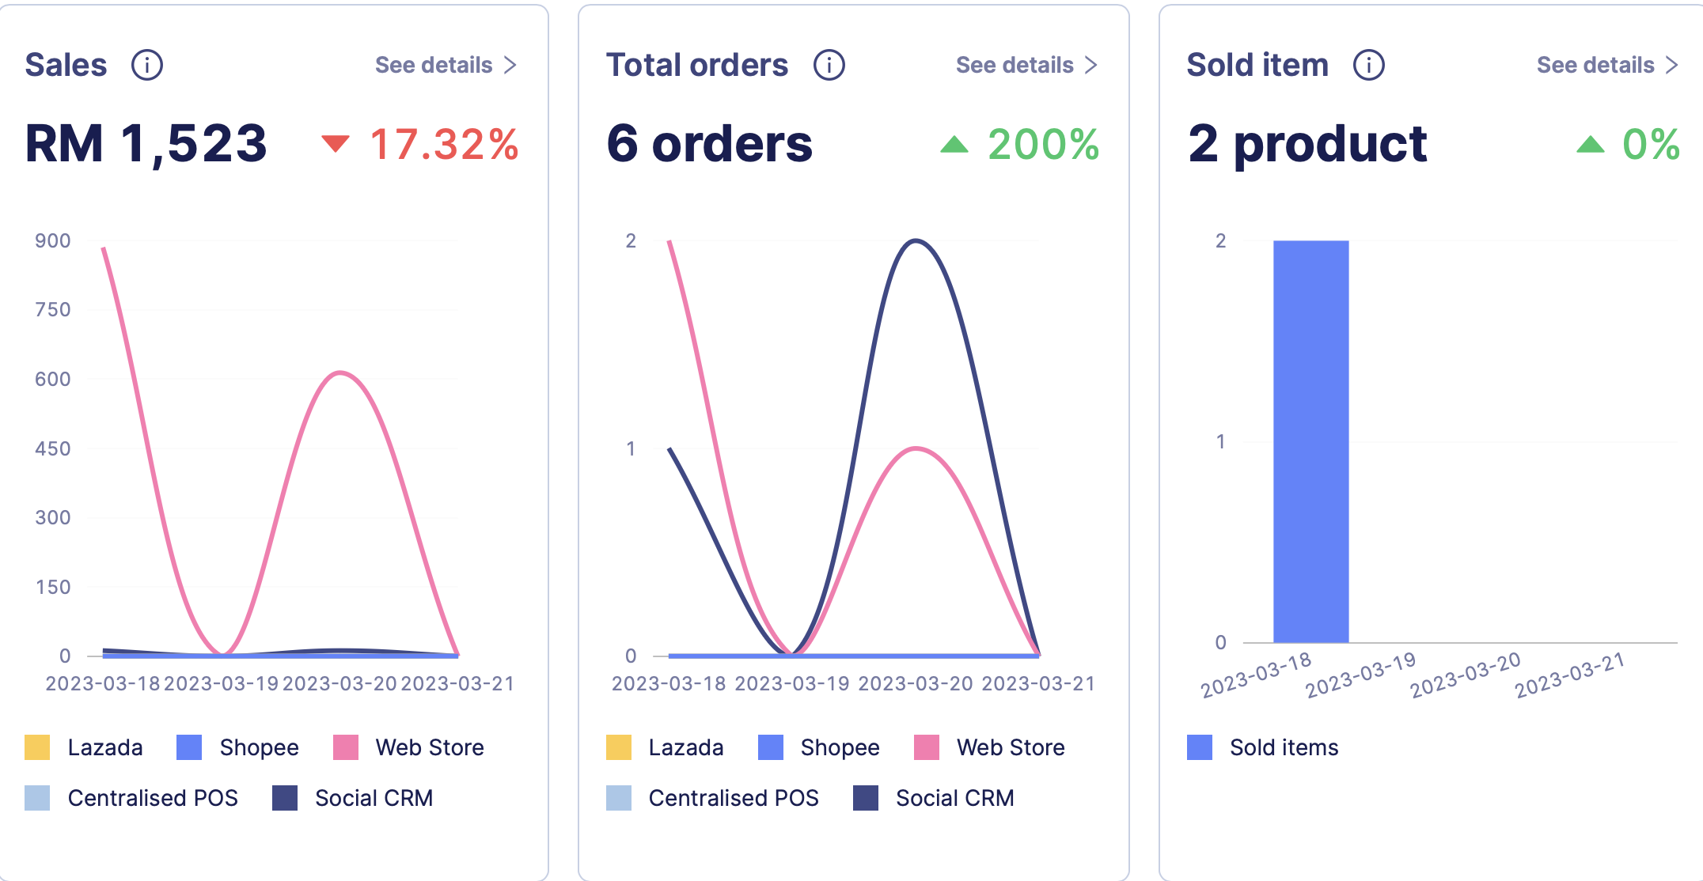Click the chevron arrow in the Sales card
The height and width of the screenshot is (881, 1703).
(x=510, y=65)
